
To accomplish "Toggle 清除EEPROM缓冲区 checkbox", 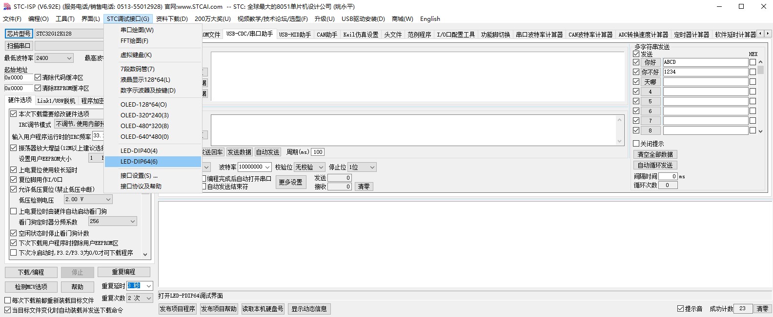I will point(38,88).
